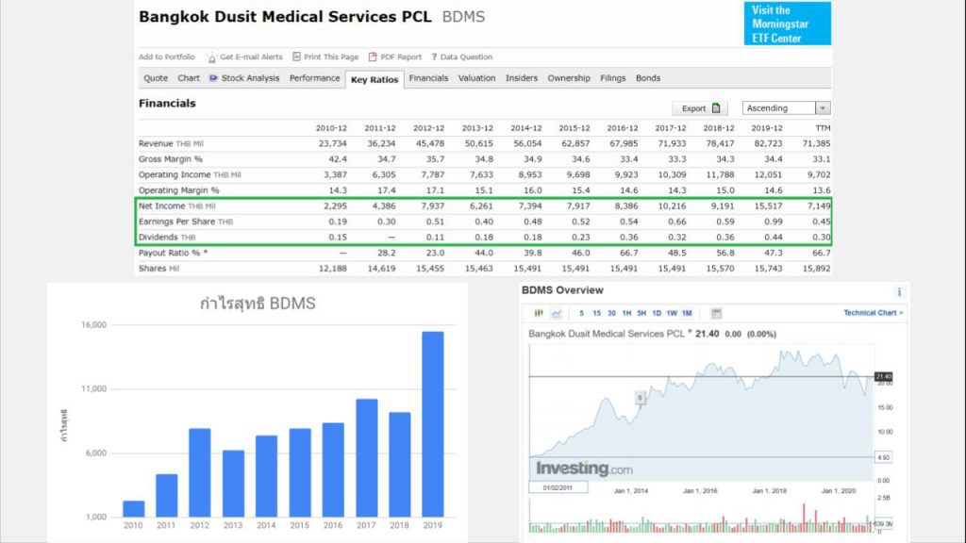Click gross margin value 42.4

click(338, 158)
